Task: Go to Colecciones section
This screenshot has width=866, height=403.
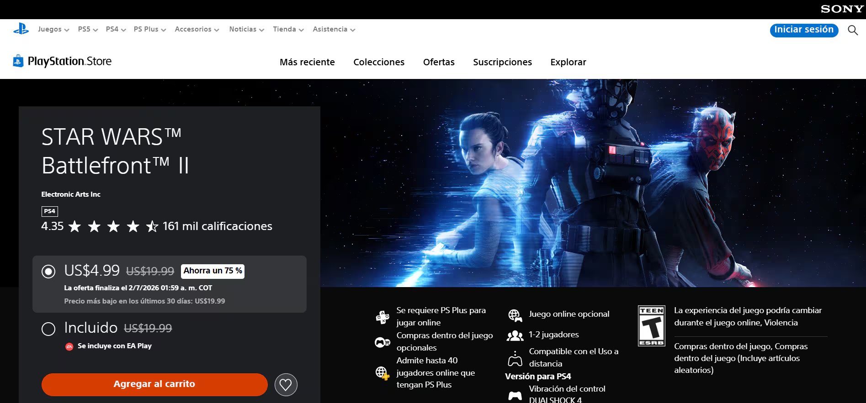Action: click(379, 62)
